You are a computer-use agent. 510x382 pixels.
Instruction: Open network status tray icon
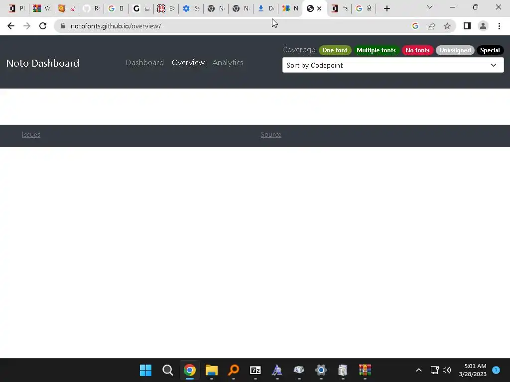[435, 370]
